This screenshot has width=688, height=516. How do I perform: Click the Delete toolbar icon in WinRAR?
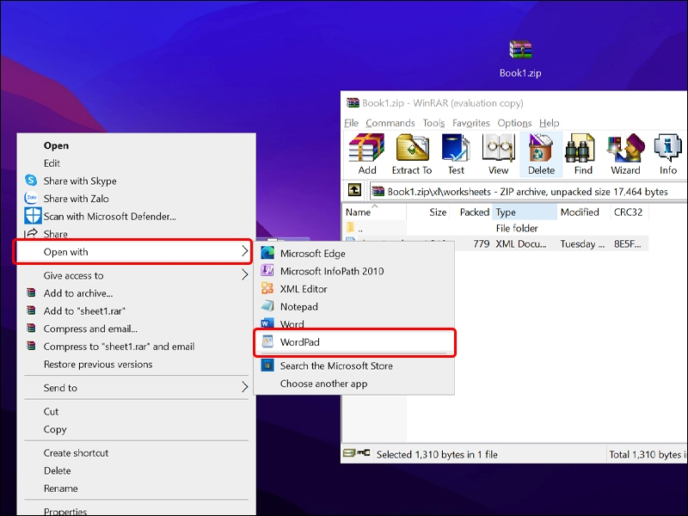(x=541, y=154)
